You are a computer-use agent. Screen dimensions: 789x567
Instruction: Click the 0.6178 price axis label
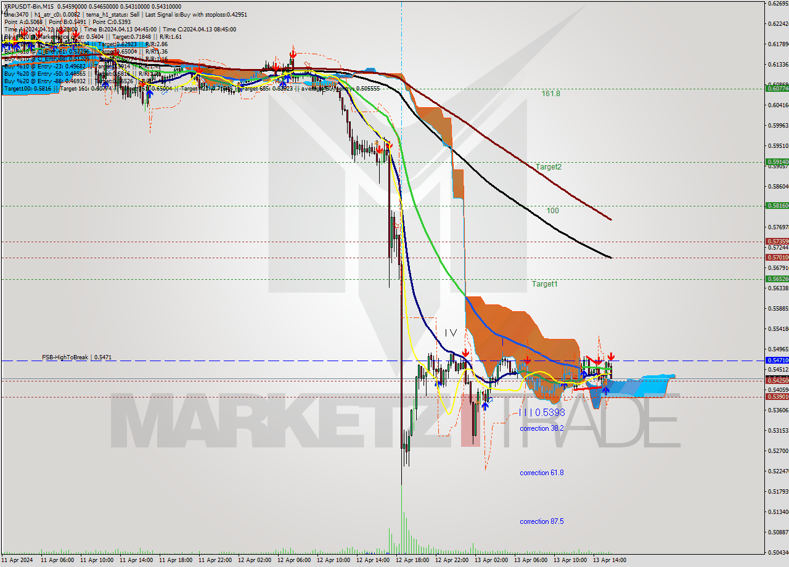777,44
